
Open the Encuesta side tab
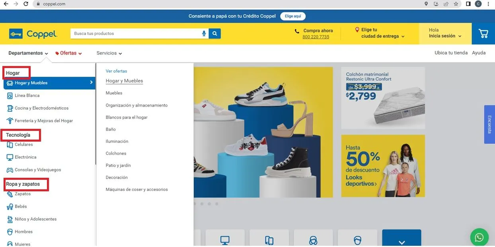[489, 124]
